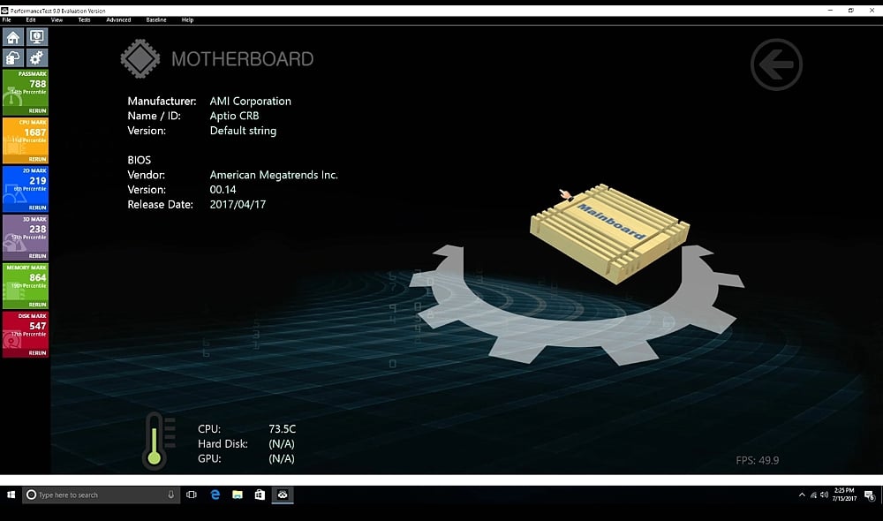The width and height of the screenshot is (883, 521).
Task: Select the CPU temperature '73.5C'
Action: click(x=283, y=429)
